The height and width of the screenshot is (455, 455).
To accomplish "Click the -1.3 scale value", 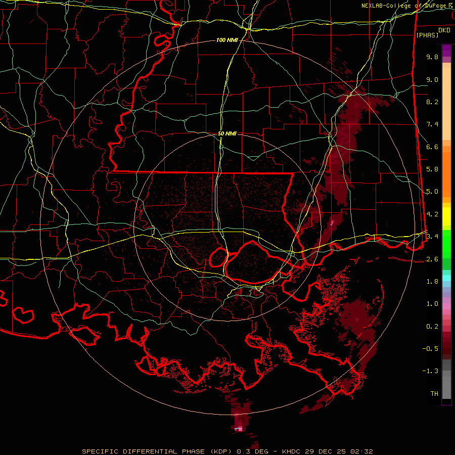I will click(430, 371).
